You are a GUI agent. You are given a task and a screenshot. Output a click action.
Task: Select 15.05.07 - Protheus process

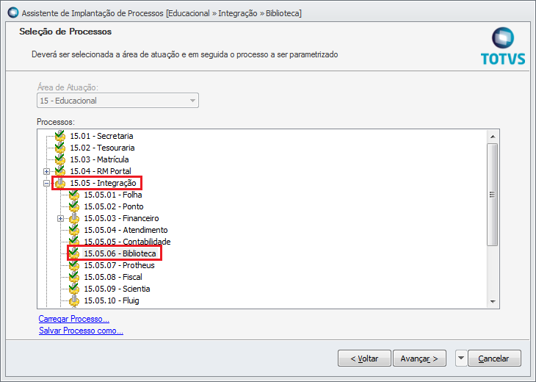coord(119,265)
